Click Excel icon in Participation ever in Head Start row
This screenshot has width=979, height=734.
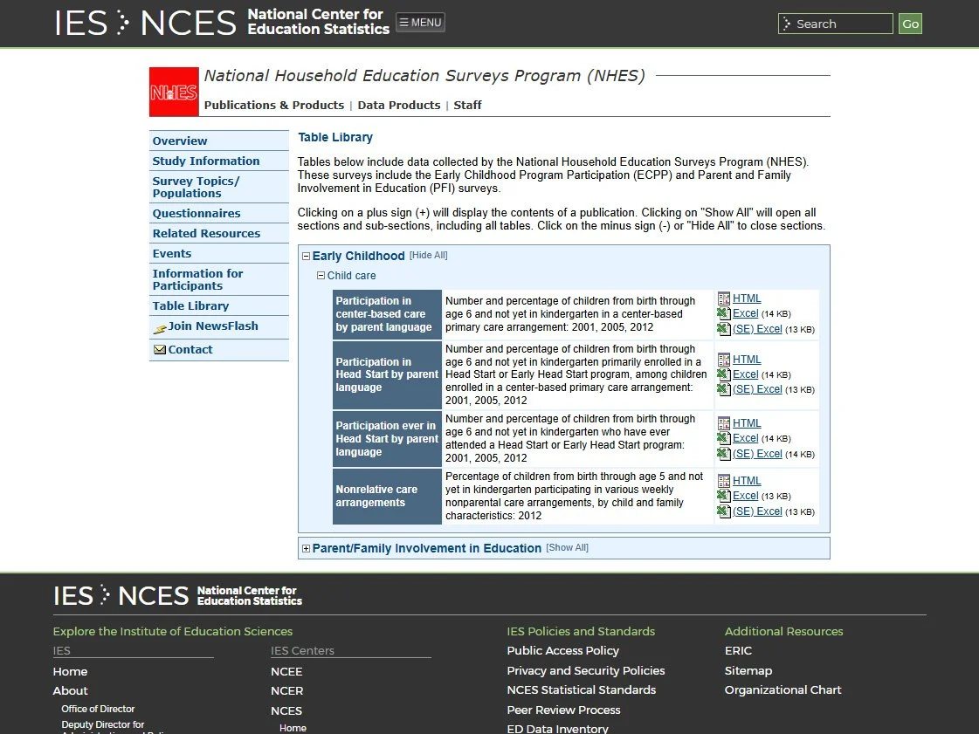coord(724,438)
